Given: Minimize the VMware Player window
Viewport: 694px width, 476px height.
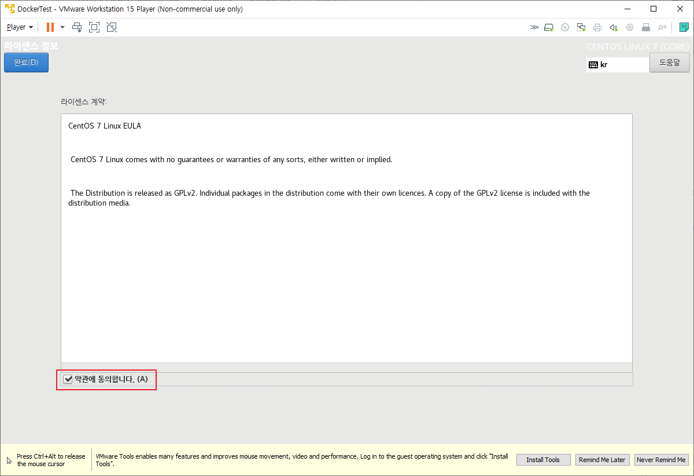Looking at the screenshot, I should (627, 9).
